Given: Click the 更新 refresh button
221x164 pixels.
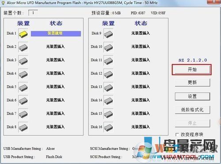Looking at the screenshot, I should [x=192, y=82].
